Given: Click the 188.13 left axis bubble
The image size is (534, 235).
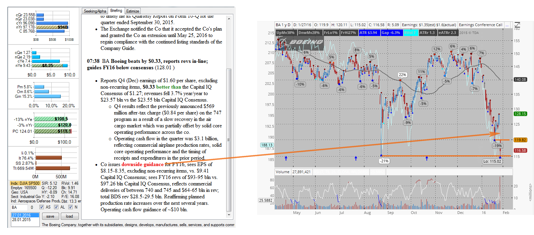Looking at the screenshot, I should click(267, 145).
